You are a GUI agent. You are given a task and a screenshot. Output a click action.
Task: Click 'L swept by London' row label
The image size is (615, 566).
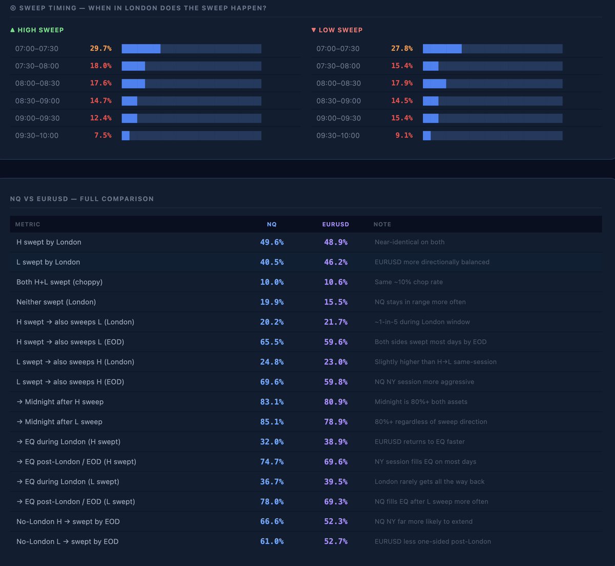pos(48,262)
